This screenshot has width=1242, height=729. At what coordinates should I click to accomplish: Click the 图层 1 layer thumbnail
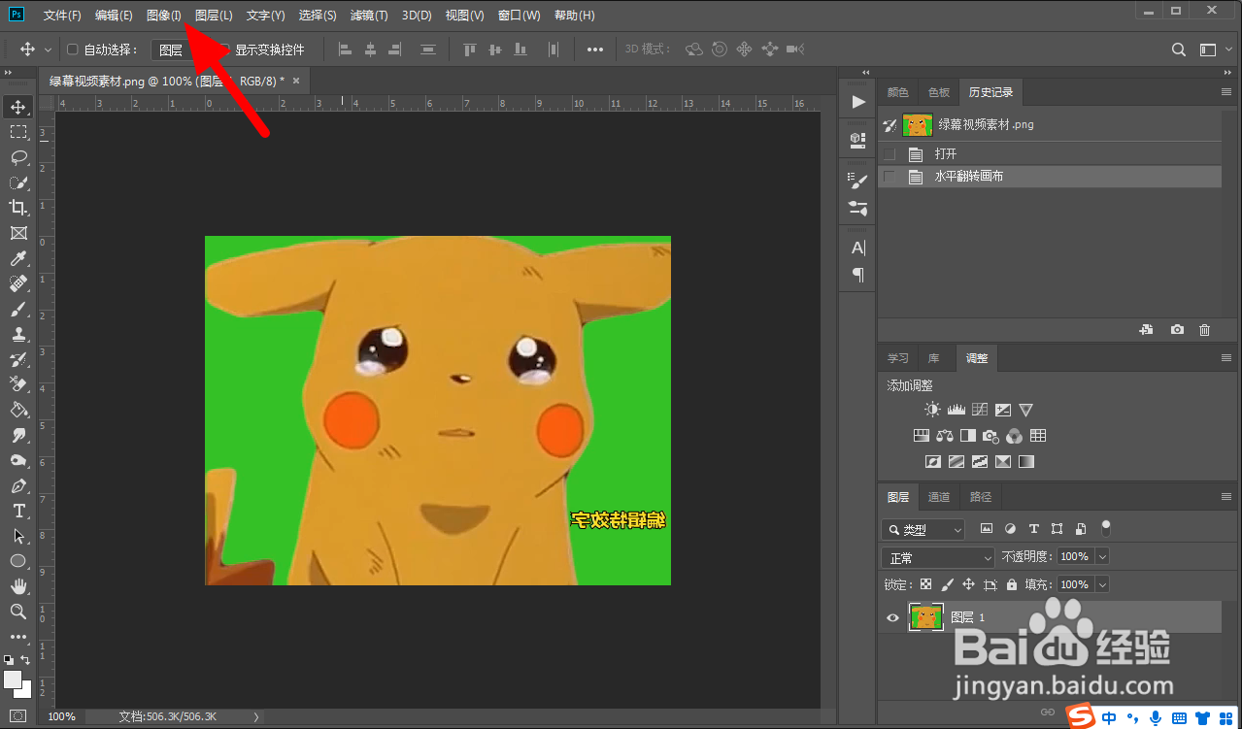point(926,617)
